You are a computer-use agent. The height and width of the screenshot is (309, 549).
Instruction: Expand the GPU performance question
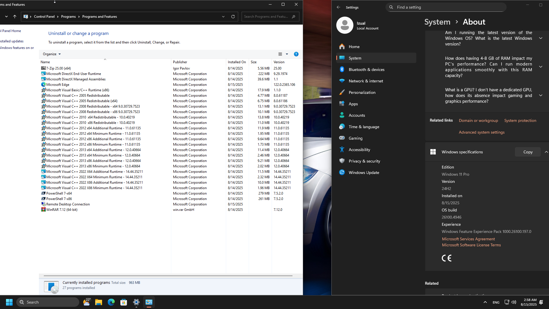click(x=541, y=96)
